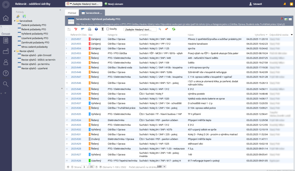Open record link 2025/657

point(76,39)
